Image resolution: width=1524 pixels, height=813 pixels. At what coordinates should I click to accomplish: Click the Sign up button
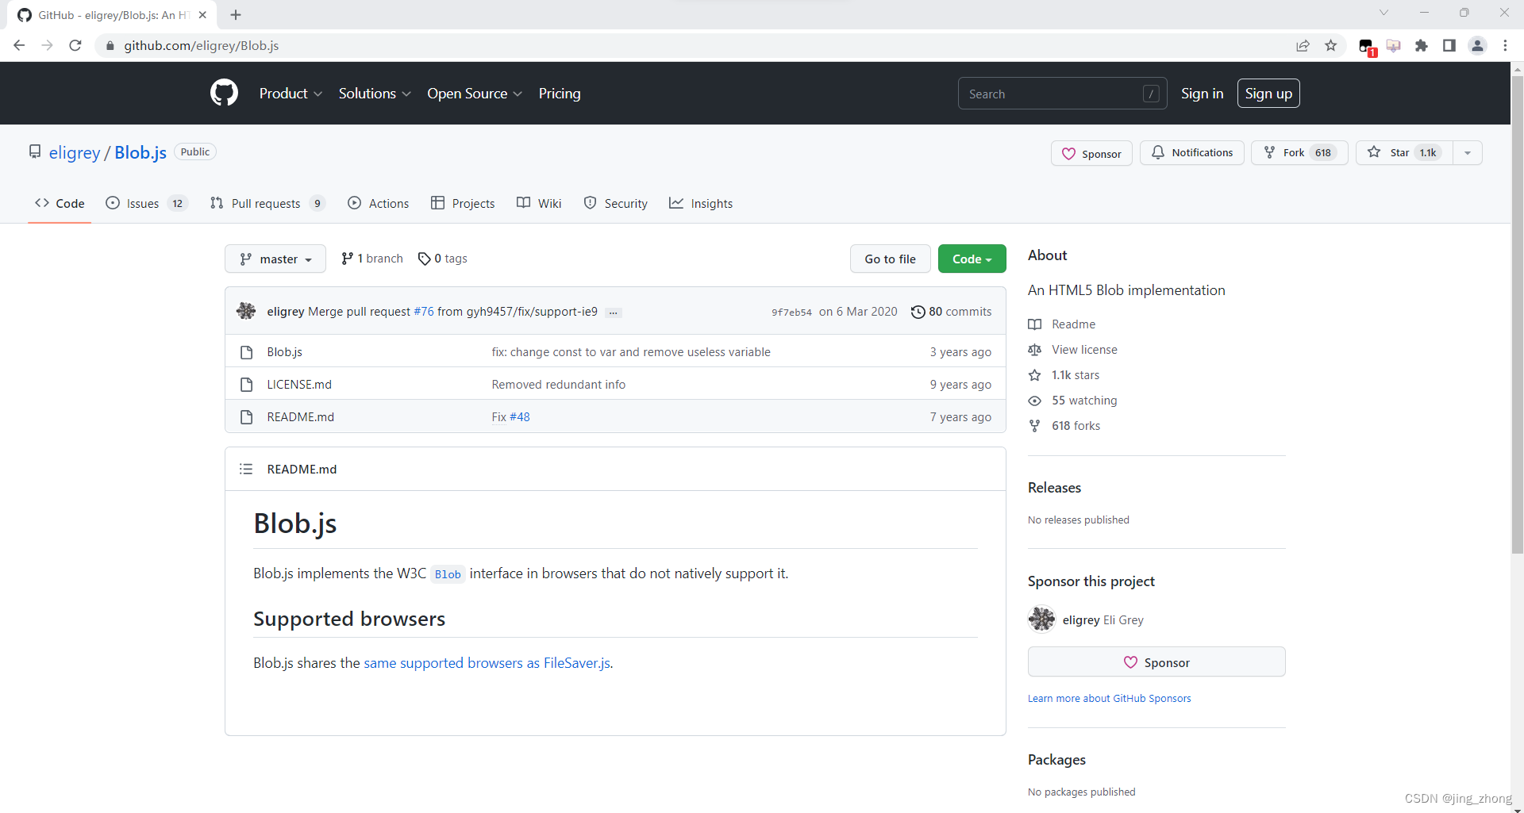(x=1268, y=94)
